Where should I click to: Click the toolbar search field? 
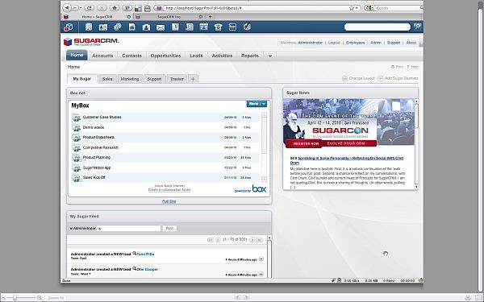pos(378,27)
